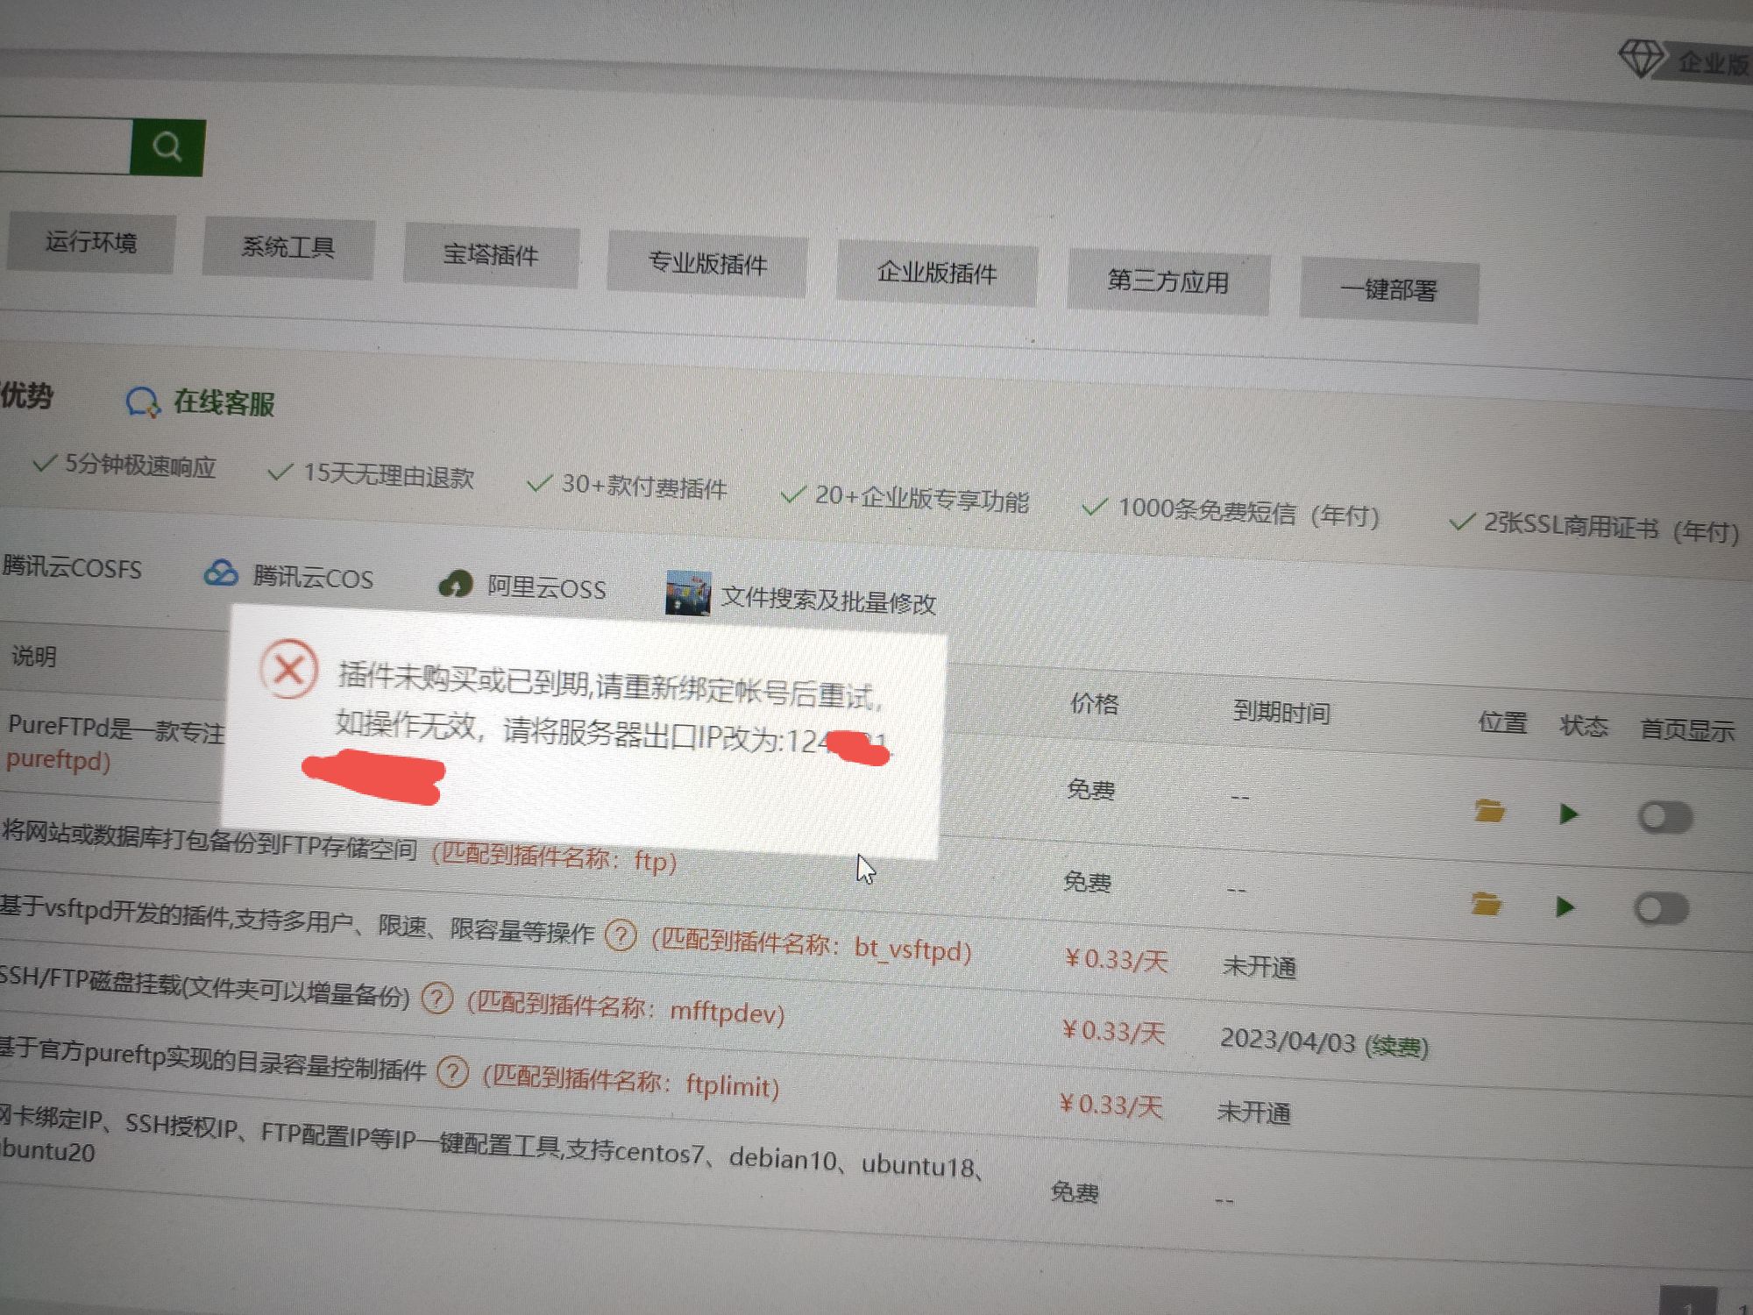Switch to the 宝塔插件 tab
Viewport: 1753px width, 1315px height.
pos(491,256)
